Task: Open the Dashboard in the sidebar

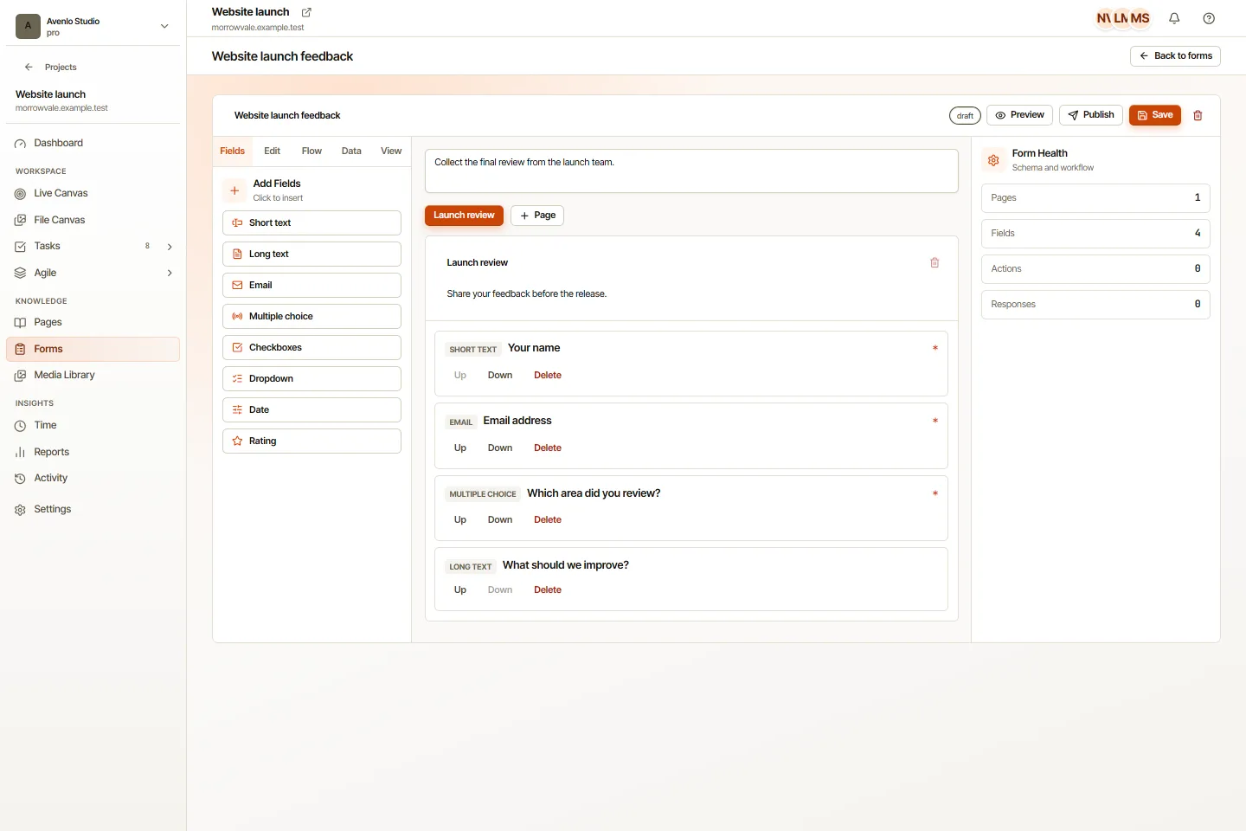Action: pos(93,143)
